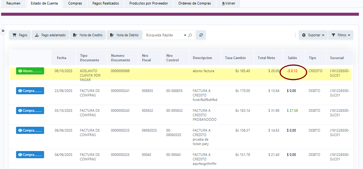Viewport: 363px width, 169px height.
Task: View Compra entry for document 0000000241
Action: click(30, 91)
